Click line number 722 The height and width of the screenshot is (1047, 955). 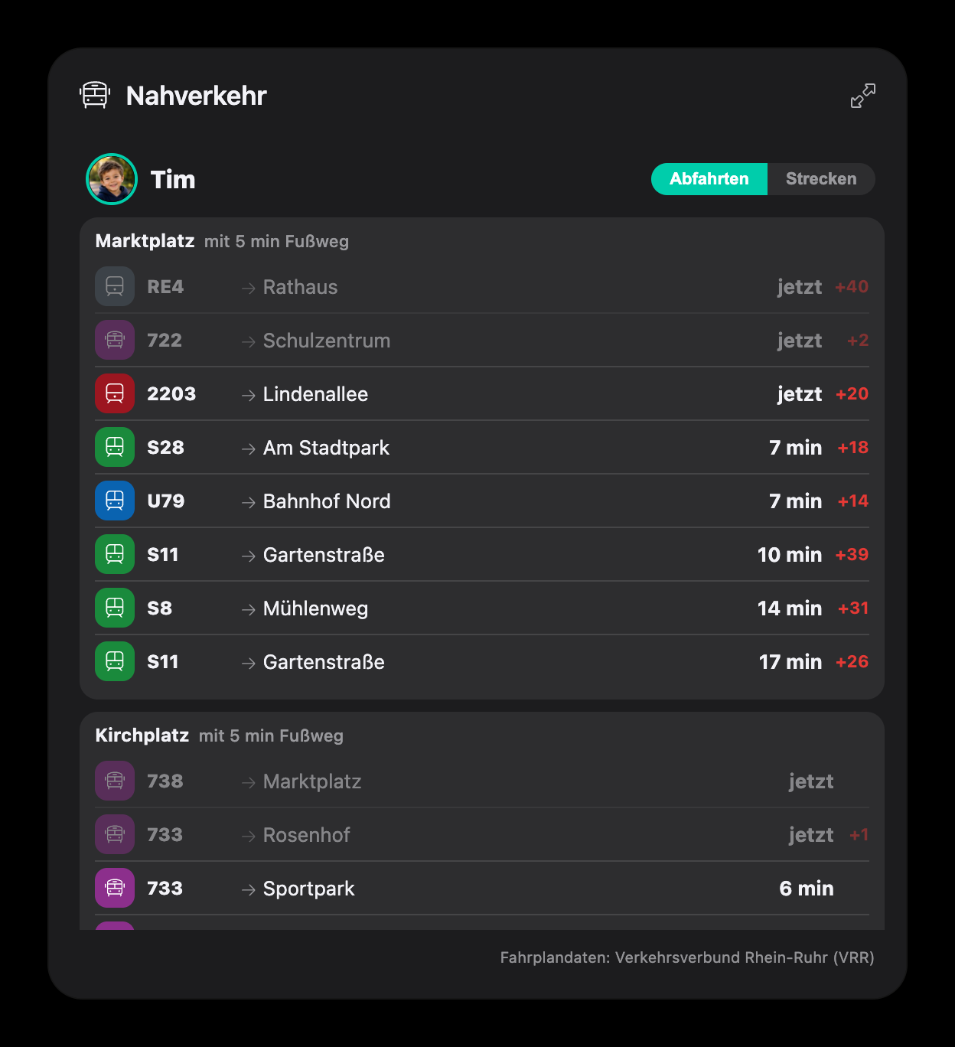(165, 341)
